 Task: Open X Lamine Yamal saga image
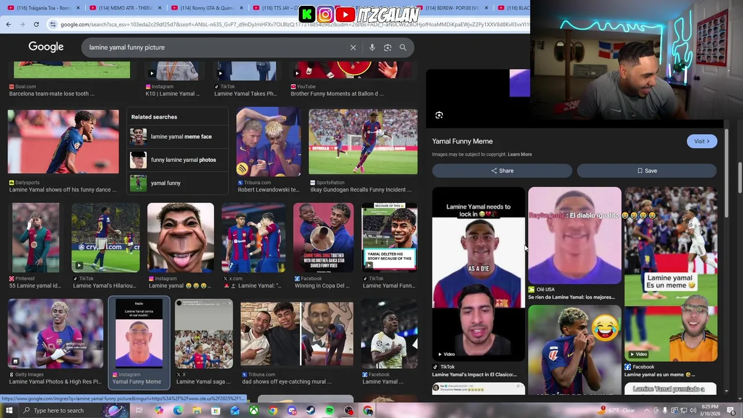[x=204, y=334]
